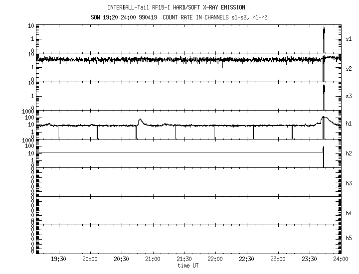Image resolution: width=359 pixels, height=274 pixels.
Task: Click the 20:00 time axis tick label
Action: (90, 260)
